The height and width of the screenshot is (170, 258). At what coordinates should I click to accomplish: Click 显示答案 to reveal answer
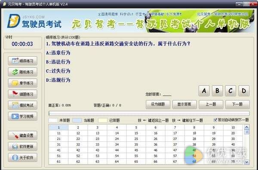point(184,104)
